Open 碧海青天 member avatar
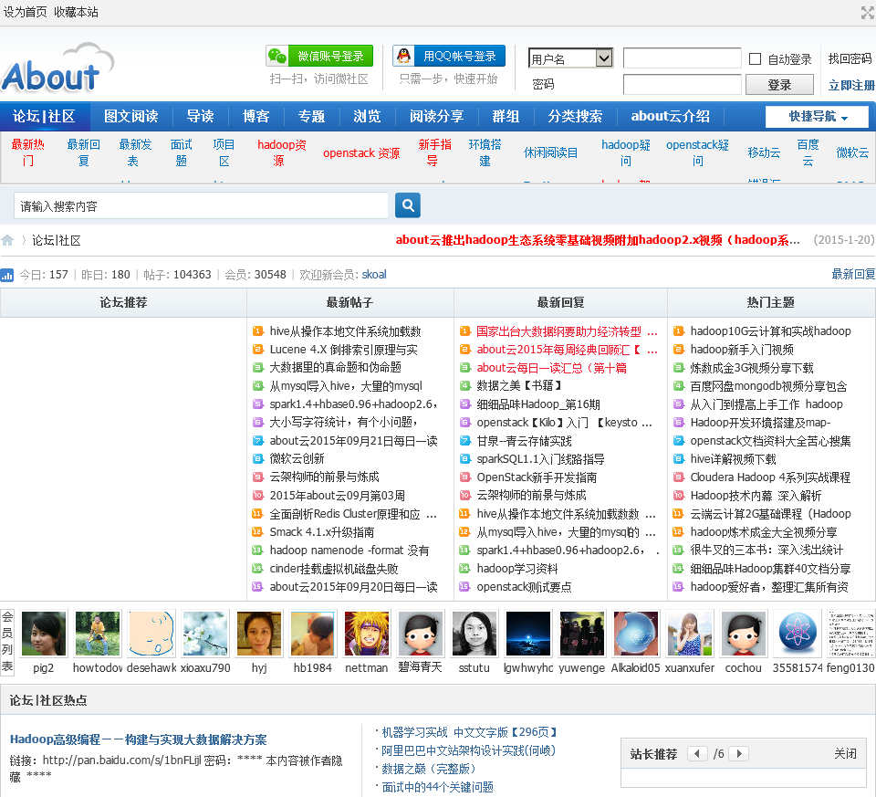The image size is (876, 797). (x=420, y=634)
